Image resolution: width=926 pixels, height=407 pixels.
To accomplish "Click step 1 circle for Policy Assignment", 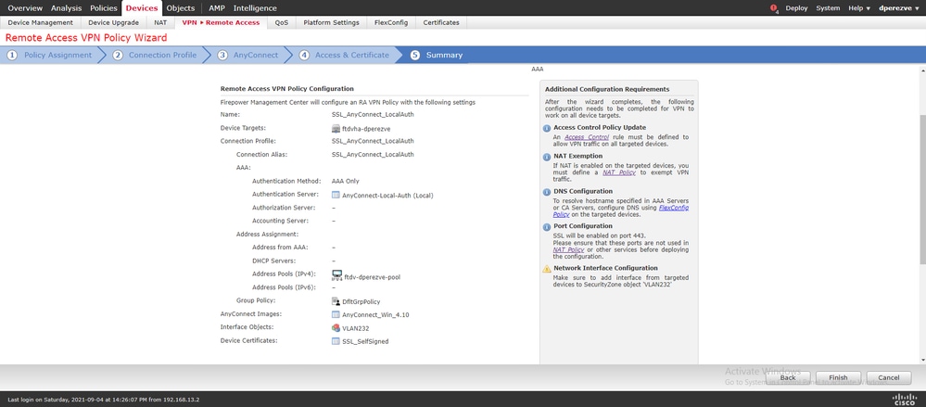I will [12, 55].
